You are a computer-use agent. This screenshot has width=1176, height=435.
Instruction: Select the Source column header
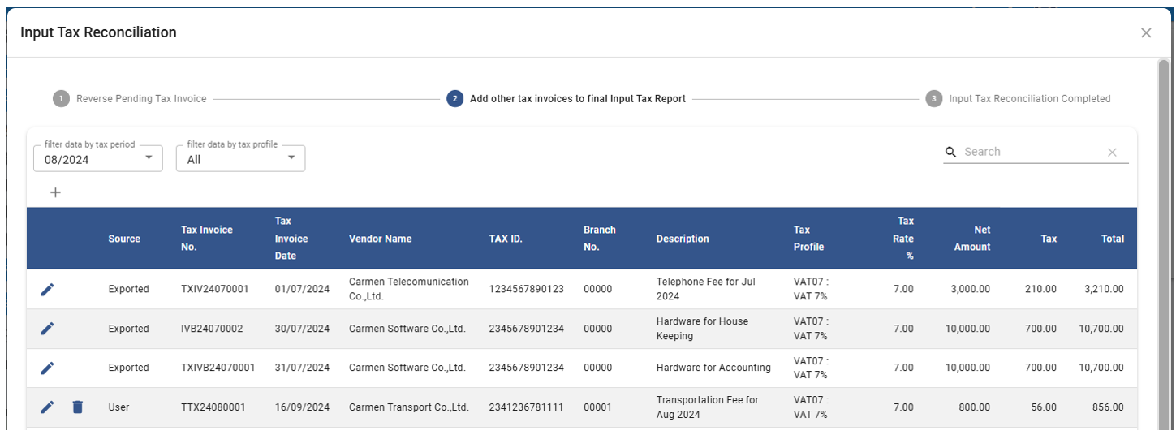[x=124, y=239]
